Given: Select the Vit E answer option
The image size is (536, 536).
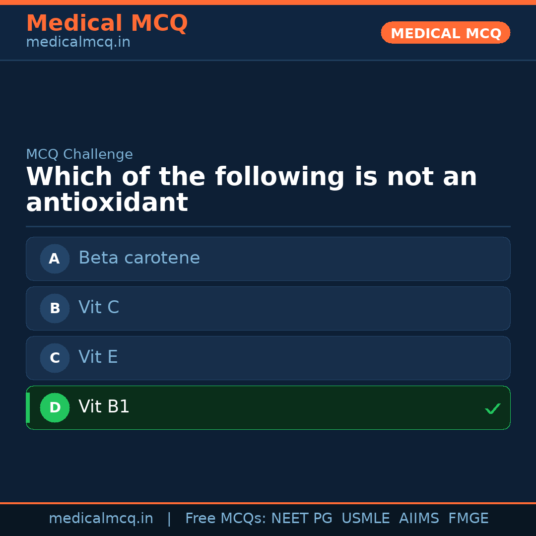Looking at the screenshot, I should point(268,358).
